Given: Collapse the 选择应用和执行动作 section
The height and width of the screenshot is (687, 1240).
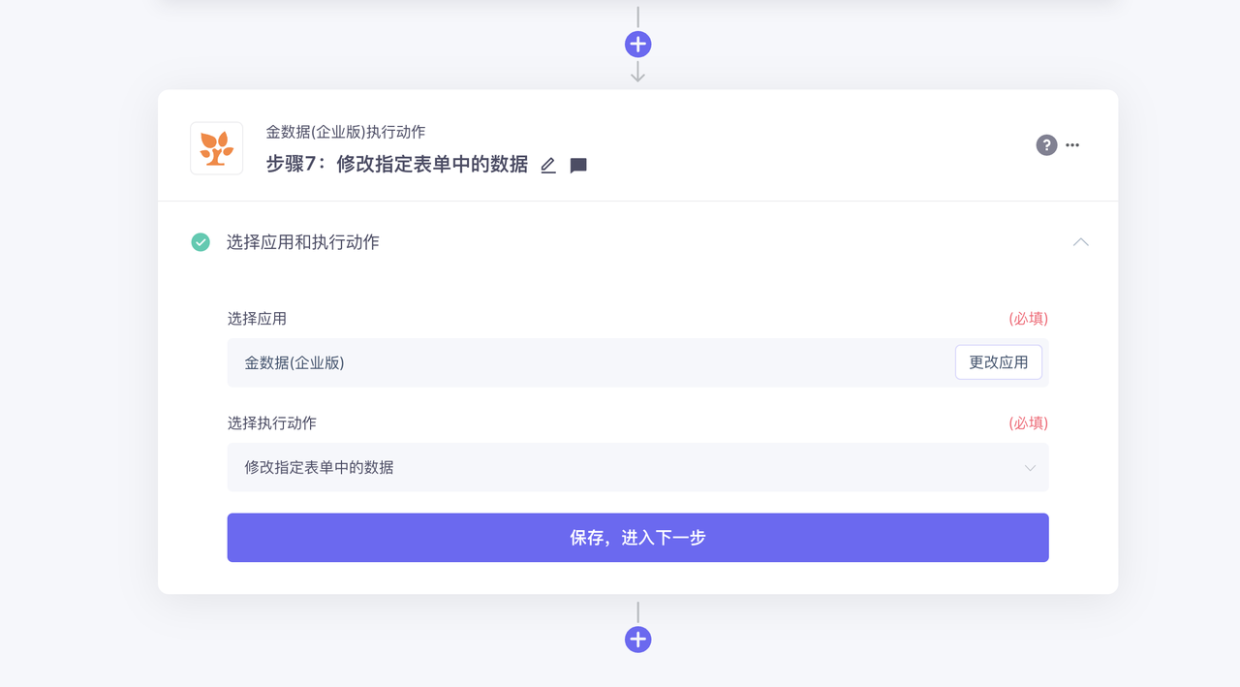Looking at the screenshot, I should [1081, 242].
